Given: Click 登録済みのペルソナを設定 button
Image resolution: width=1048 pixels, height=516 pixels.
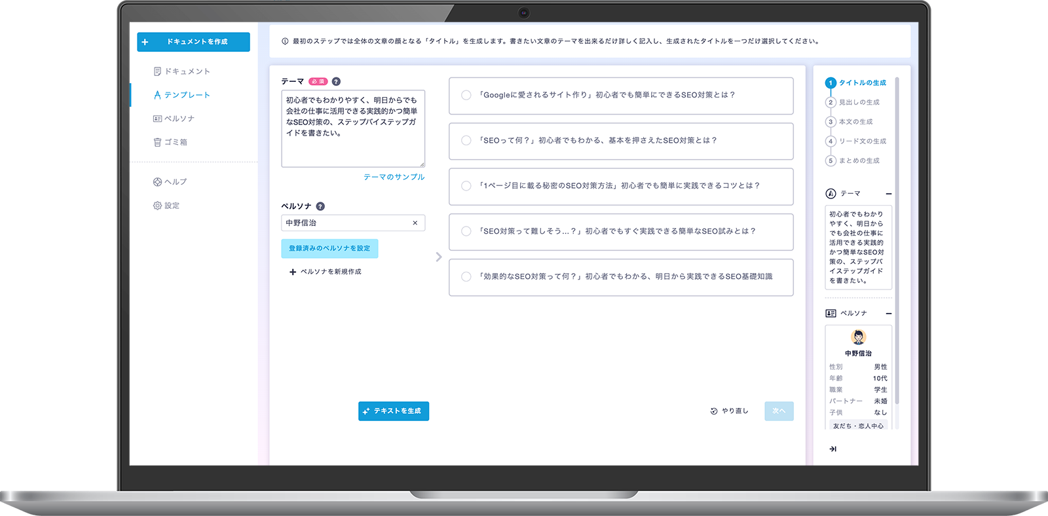Looking at the screenshot, I should (x=329, y=248).
